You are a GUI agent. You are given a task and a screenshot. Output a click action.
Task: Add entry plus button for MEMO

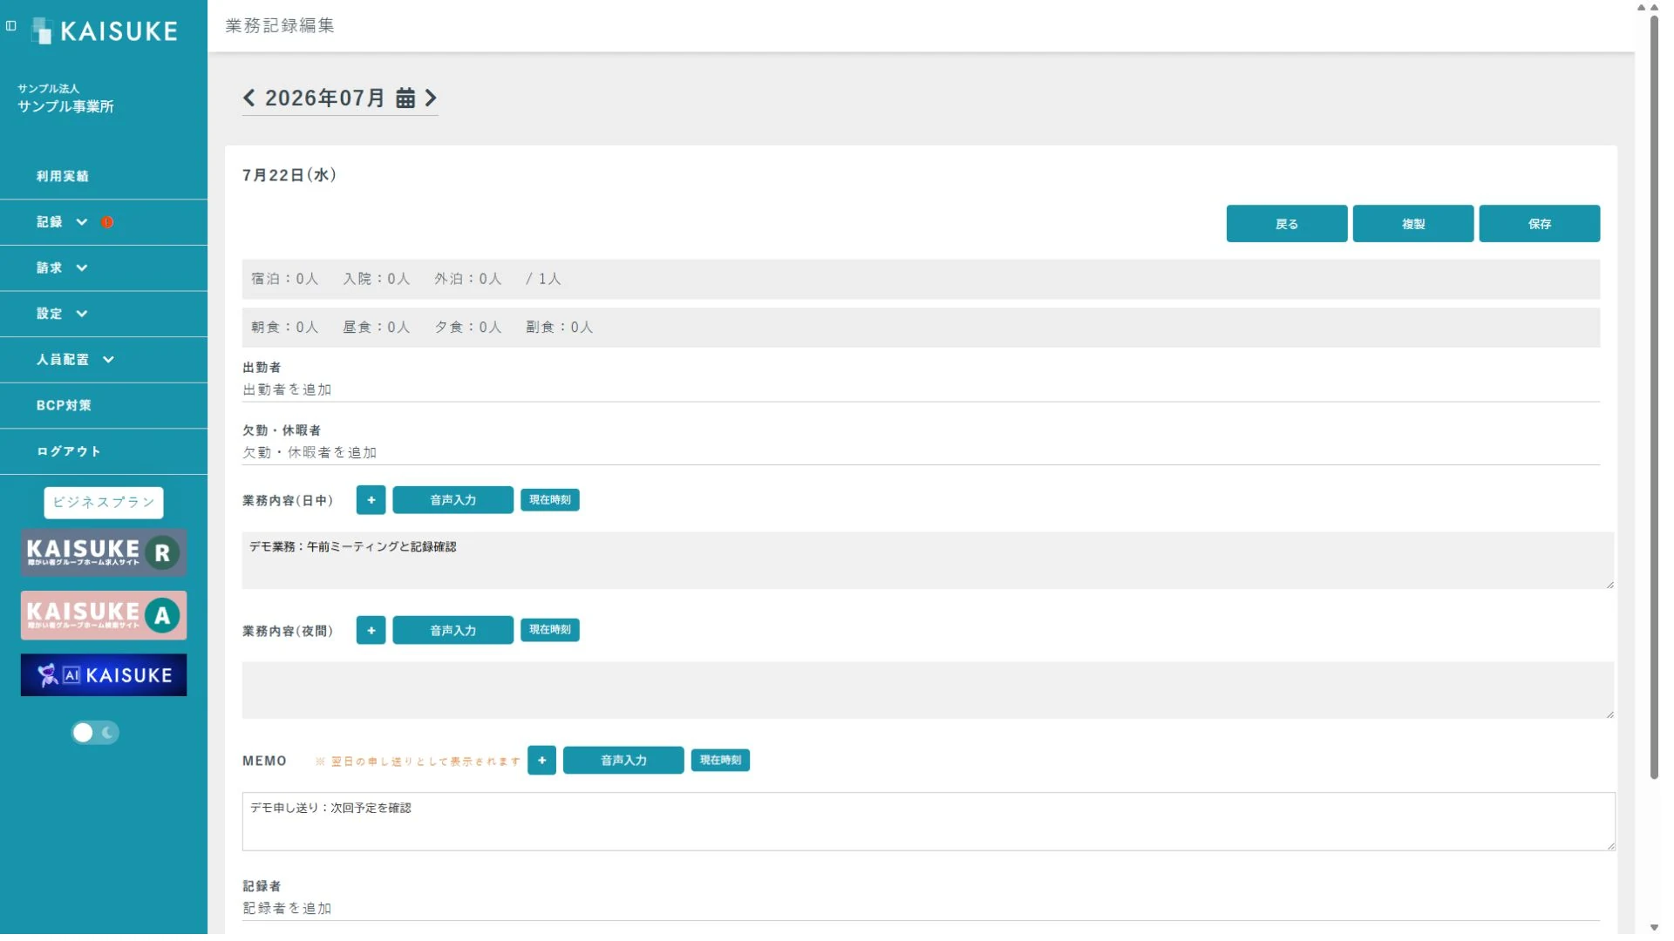[x=542, y=761]
